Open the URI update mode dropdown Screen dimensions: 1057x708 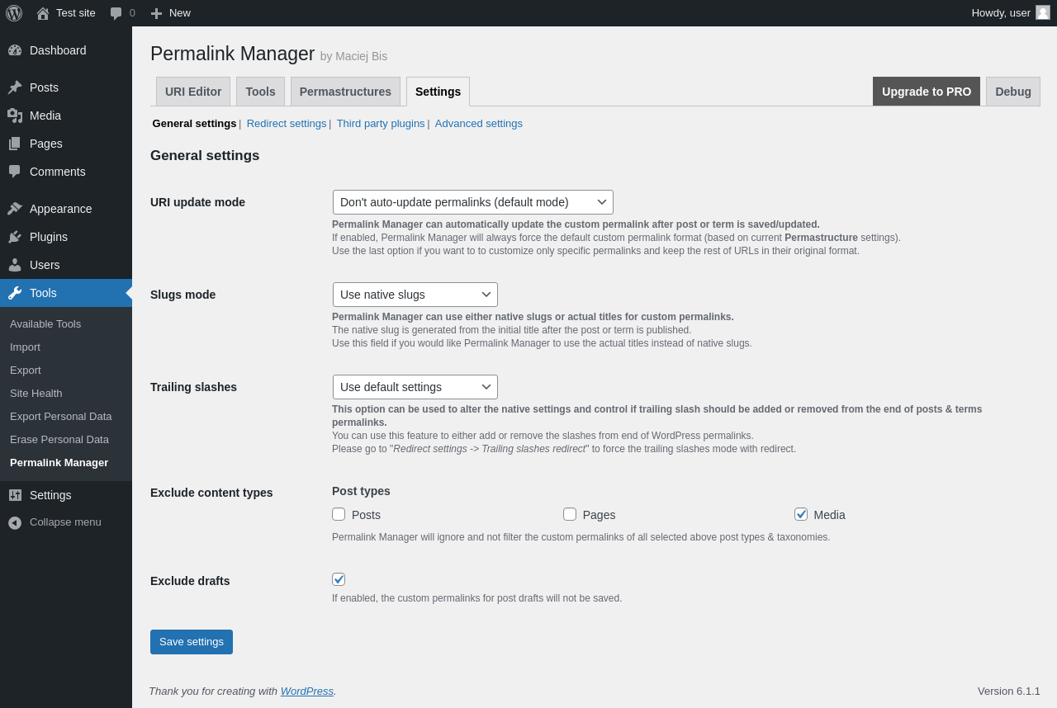pyautogui.click(x=472, y=202)
